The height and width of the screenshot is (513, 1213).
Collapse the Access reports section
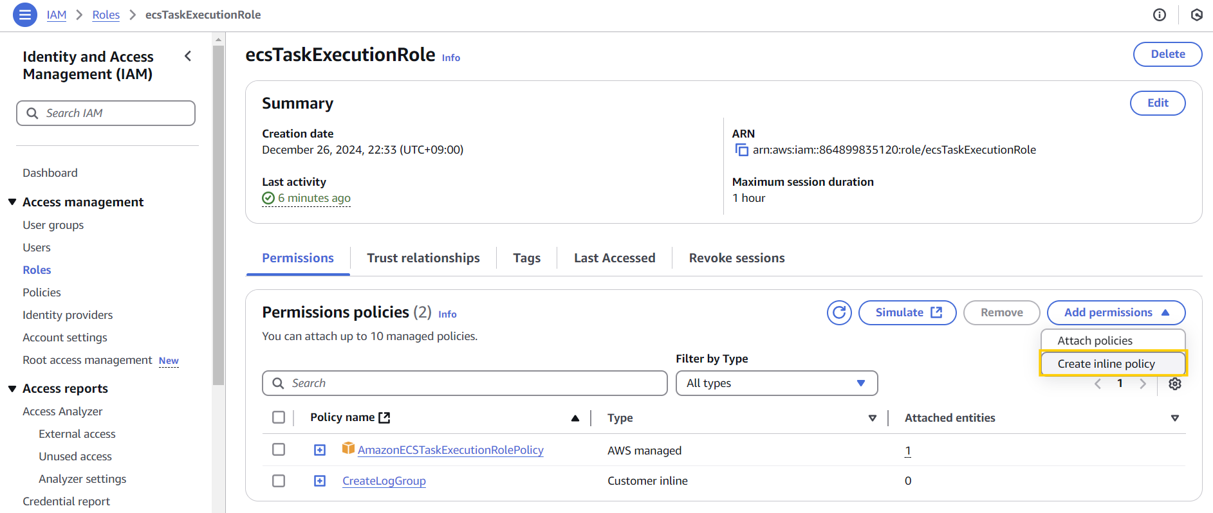[x=12, y=388]
